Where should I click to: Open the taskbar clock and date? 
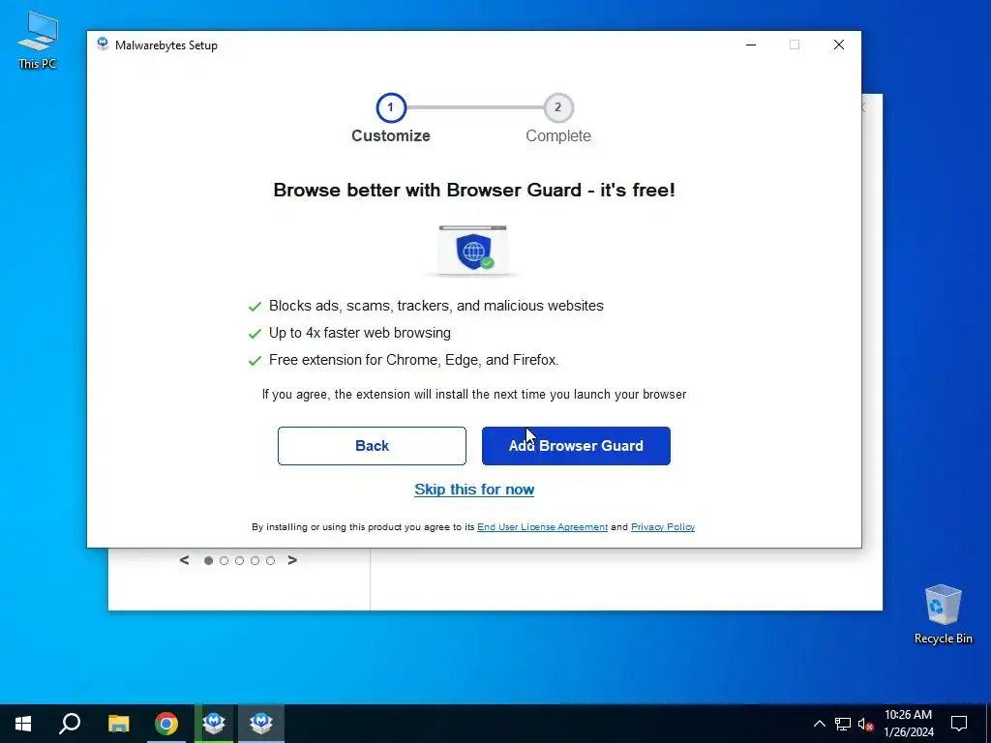(908, 724)
